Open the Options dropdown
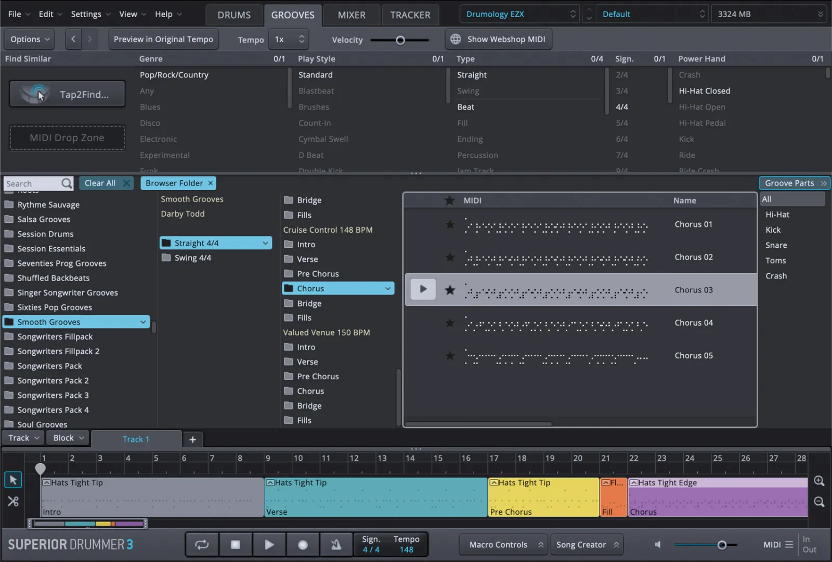 30,39
